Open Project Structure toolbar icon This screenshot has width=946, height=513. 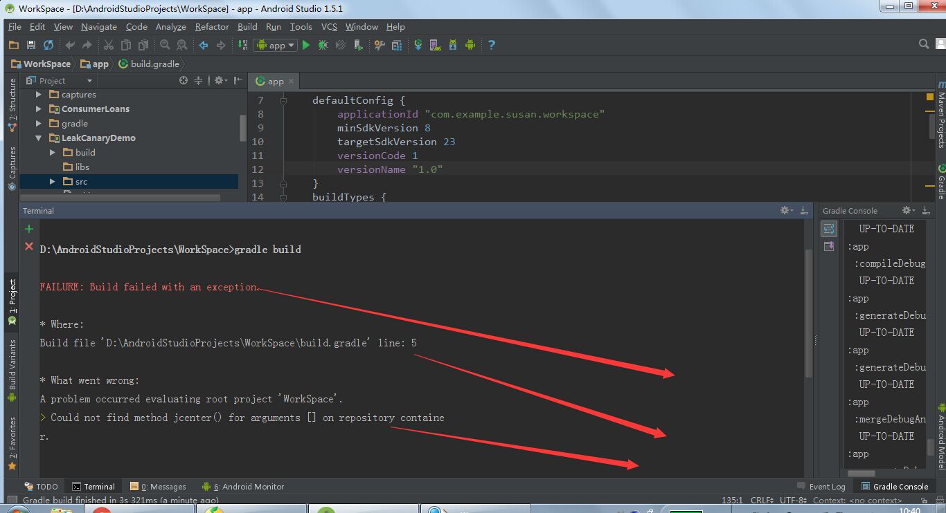[x=397, y=45]
